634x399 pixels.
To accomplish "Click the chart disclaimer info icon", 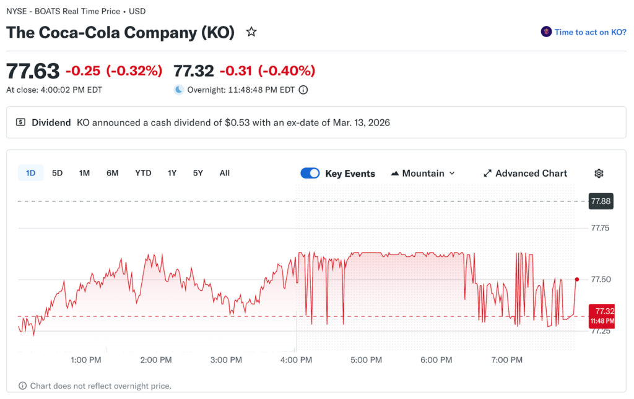I will (23, 386).
